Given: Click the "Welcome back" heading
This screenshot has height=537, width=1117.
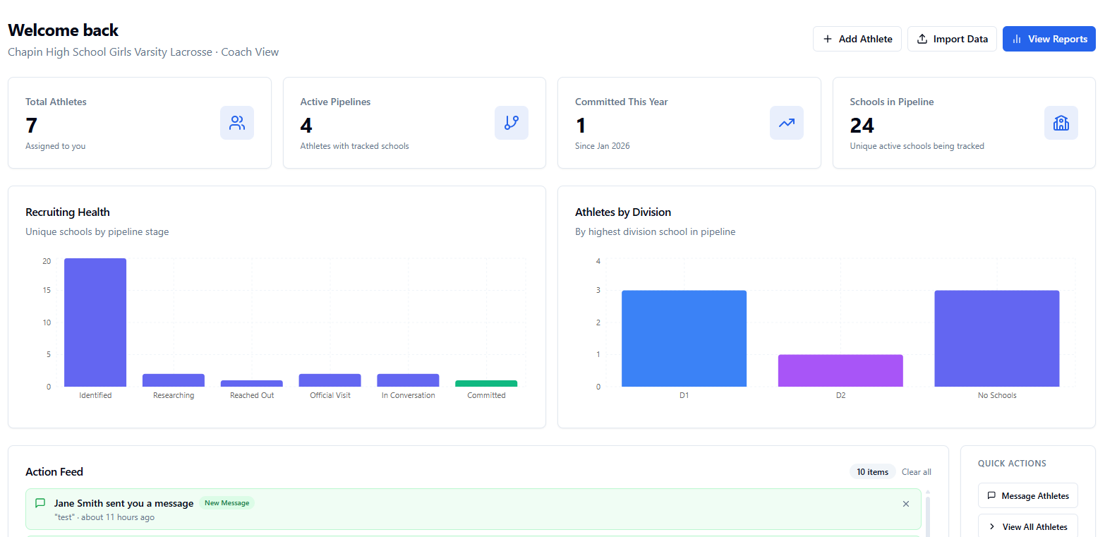Looking at the screenshot, I should [x=64, y=30].
